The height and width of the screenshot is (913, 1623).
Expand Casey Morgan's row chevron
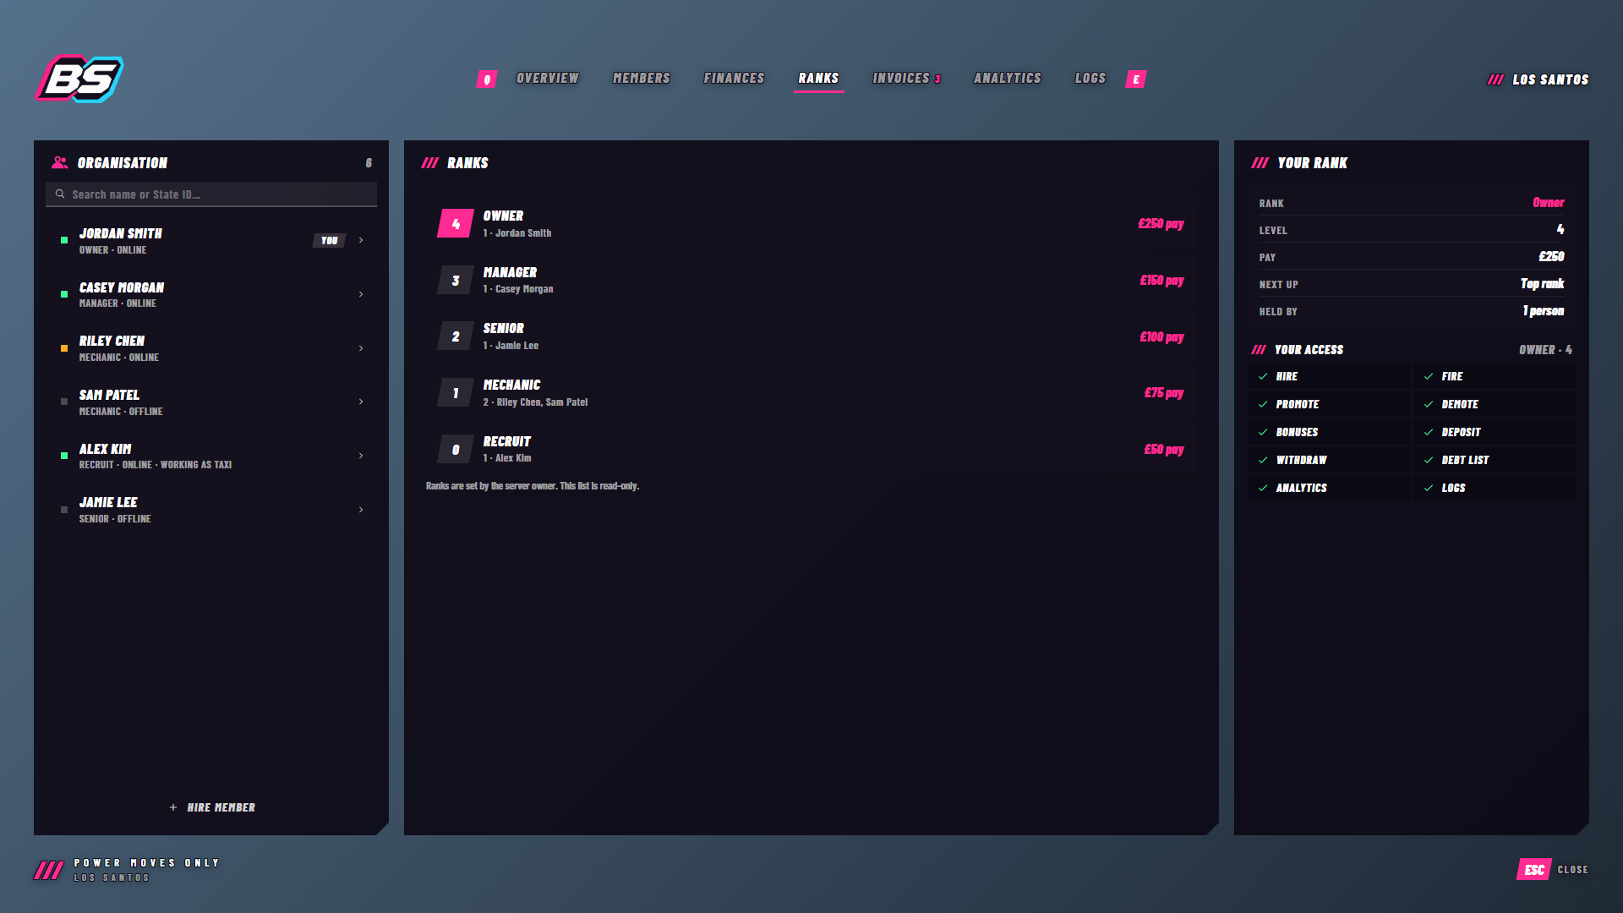tap(361, 294)
